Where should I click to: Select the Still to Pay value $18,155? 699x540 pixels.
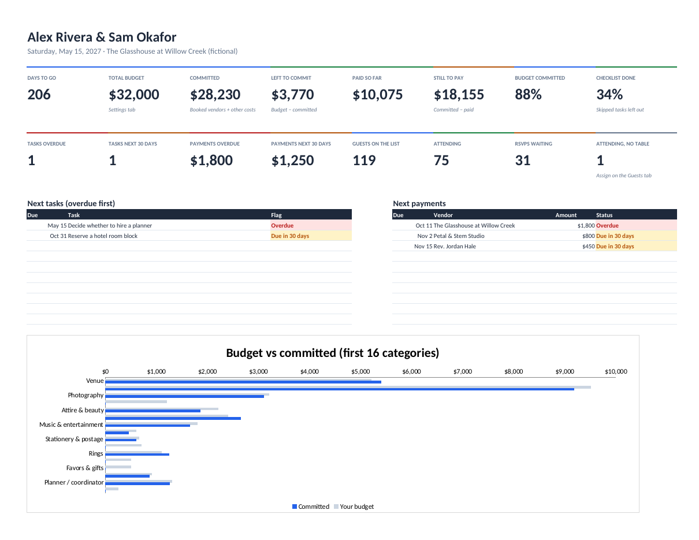(459, 95)
